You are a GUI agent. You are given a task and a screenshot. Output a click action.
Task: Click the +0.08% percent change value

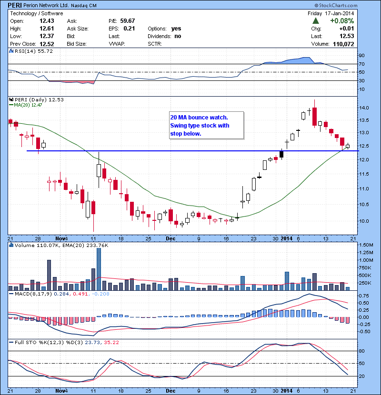point(342,20)
